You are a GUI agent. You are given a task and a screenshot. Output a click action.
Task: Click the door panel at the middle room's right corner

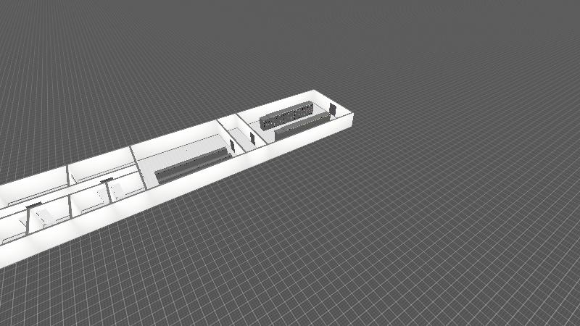(232, 145)
